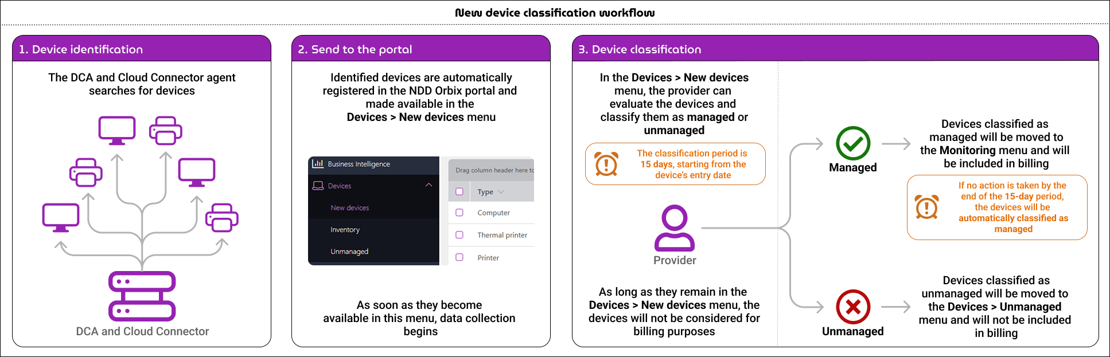Click the Business Intelligence chart icon
This screenshot has width=1110, height=357.
click(318, 164)
